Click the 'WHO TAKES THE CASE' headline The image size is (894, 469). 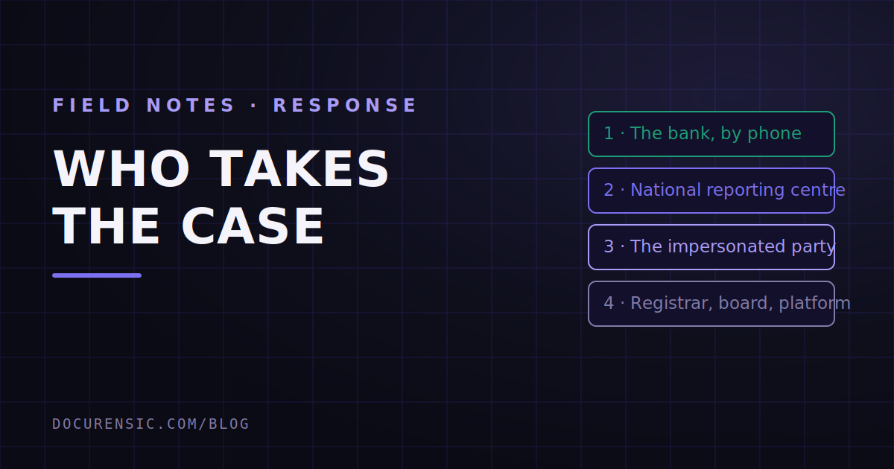coord(221,198)
